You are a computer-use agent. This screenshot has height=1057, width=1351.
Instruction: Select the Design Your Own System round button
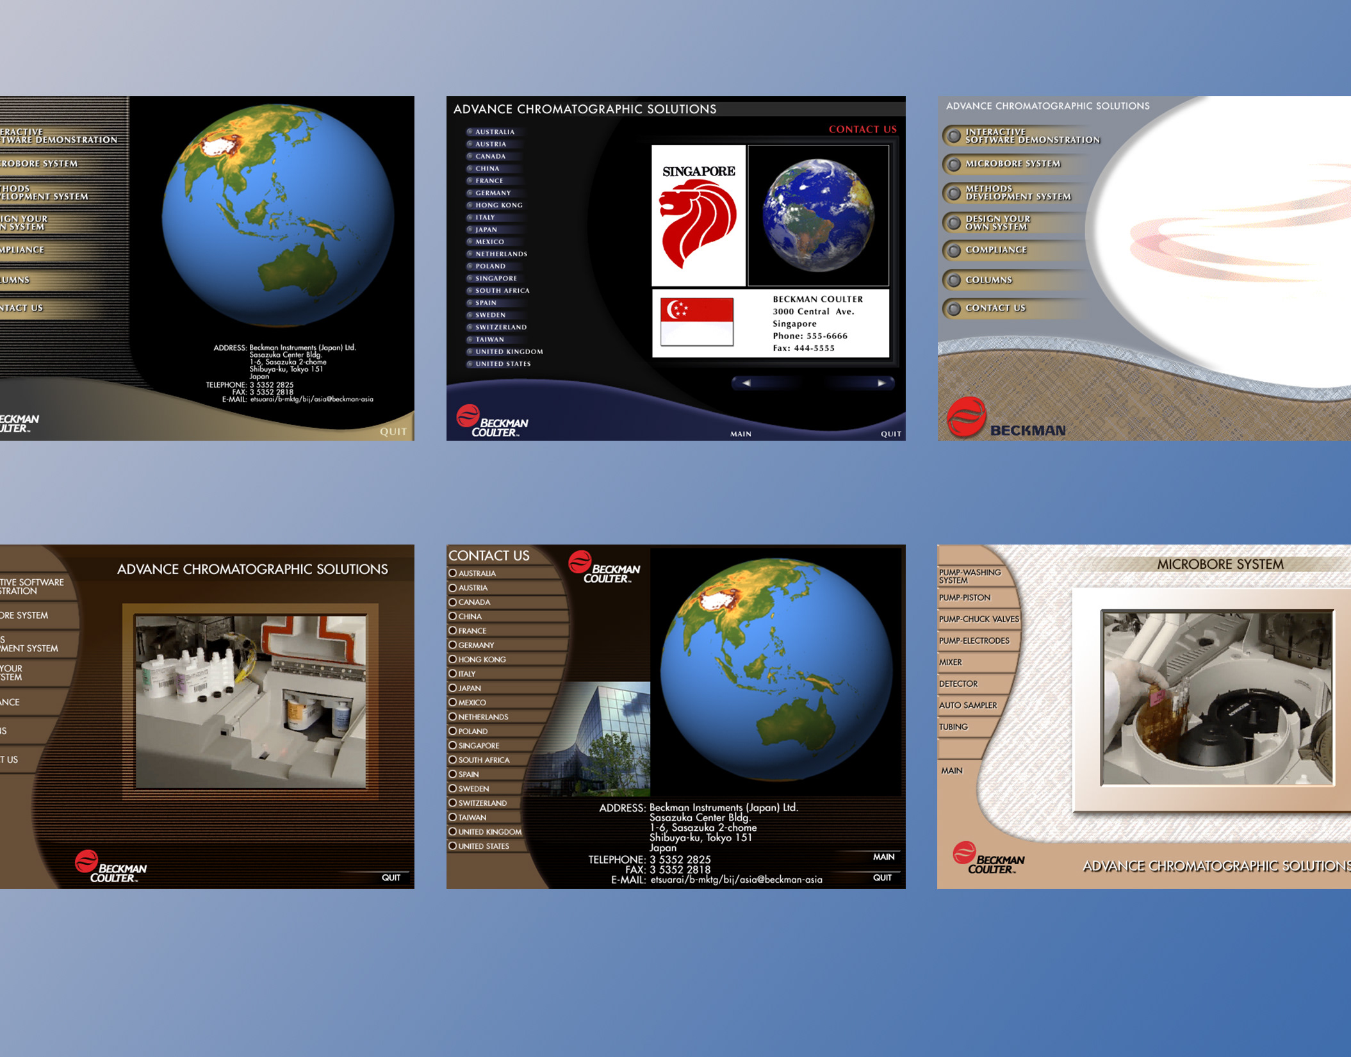point(954,222)
